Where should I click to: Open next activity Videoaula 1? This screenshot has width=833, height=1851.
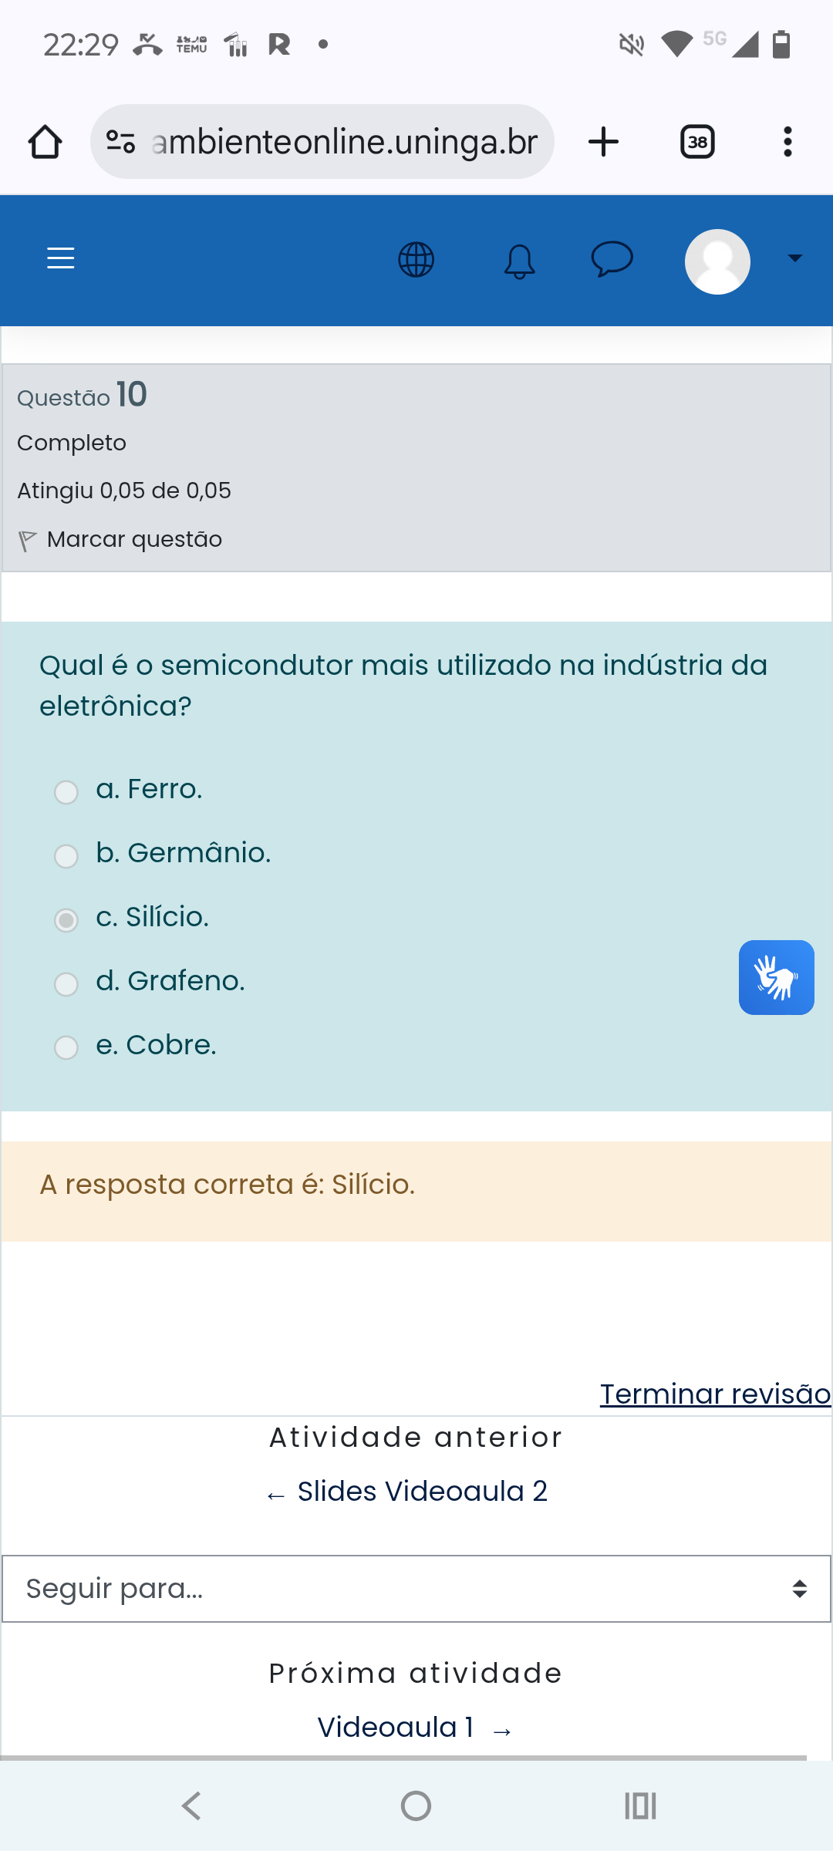click(396, 1728)
